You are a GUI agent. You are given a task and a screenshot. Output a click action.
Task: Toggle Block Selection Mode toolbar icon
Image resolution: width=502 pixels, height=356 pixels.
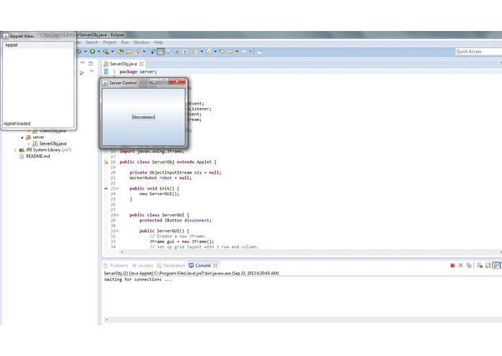[177, 51]
